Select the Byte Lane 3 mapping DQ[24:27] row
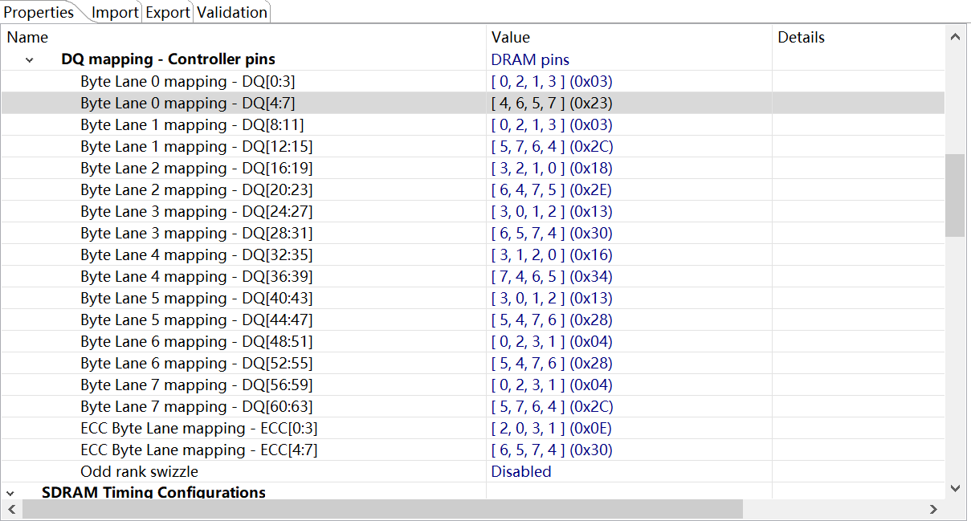This screenshot has width=971, height=521. [x=241, y=211]
